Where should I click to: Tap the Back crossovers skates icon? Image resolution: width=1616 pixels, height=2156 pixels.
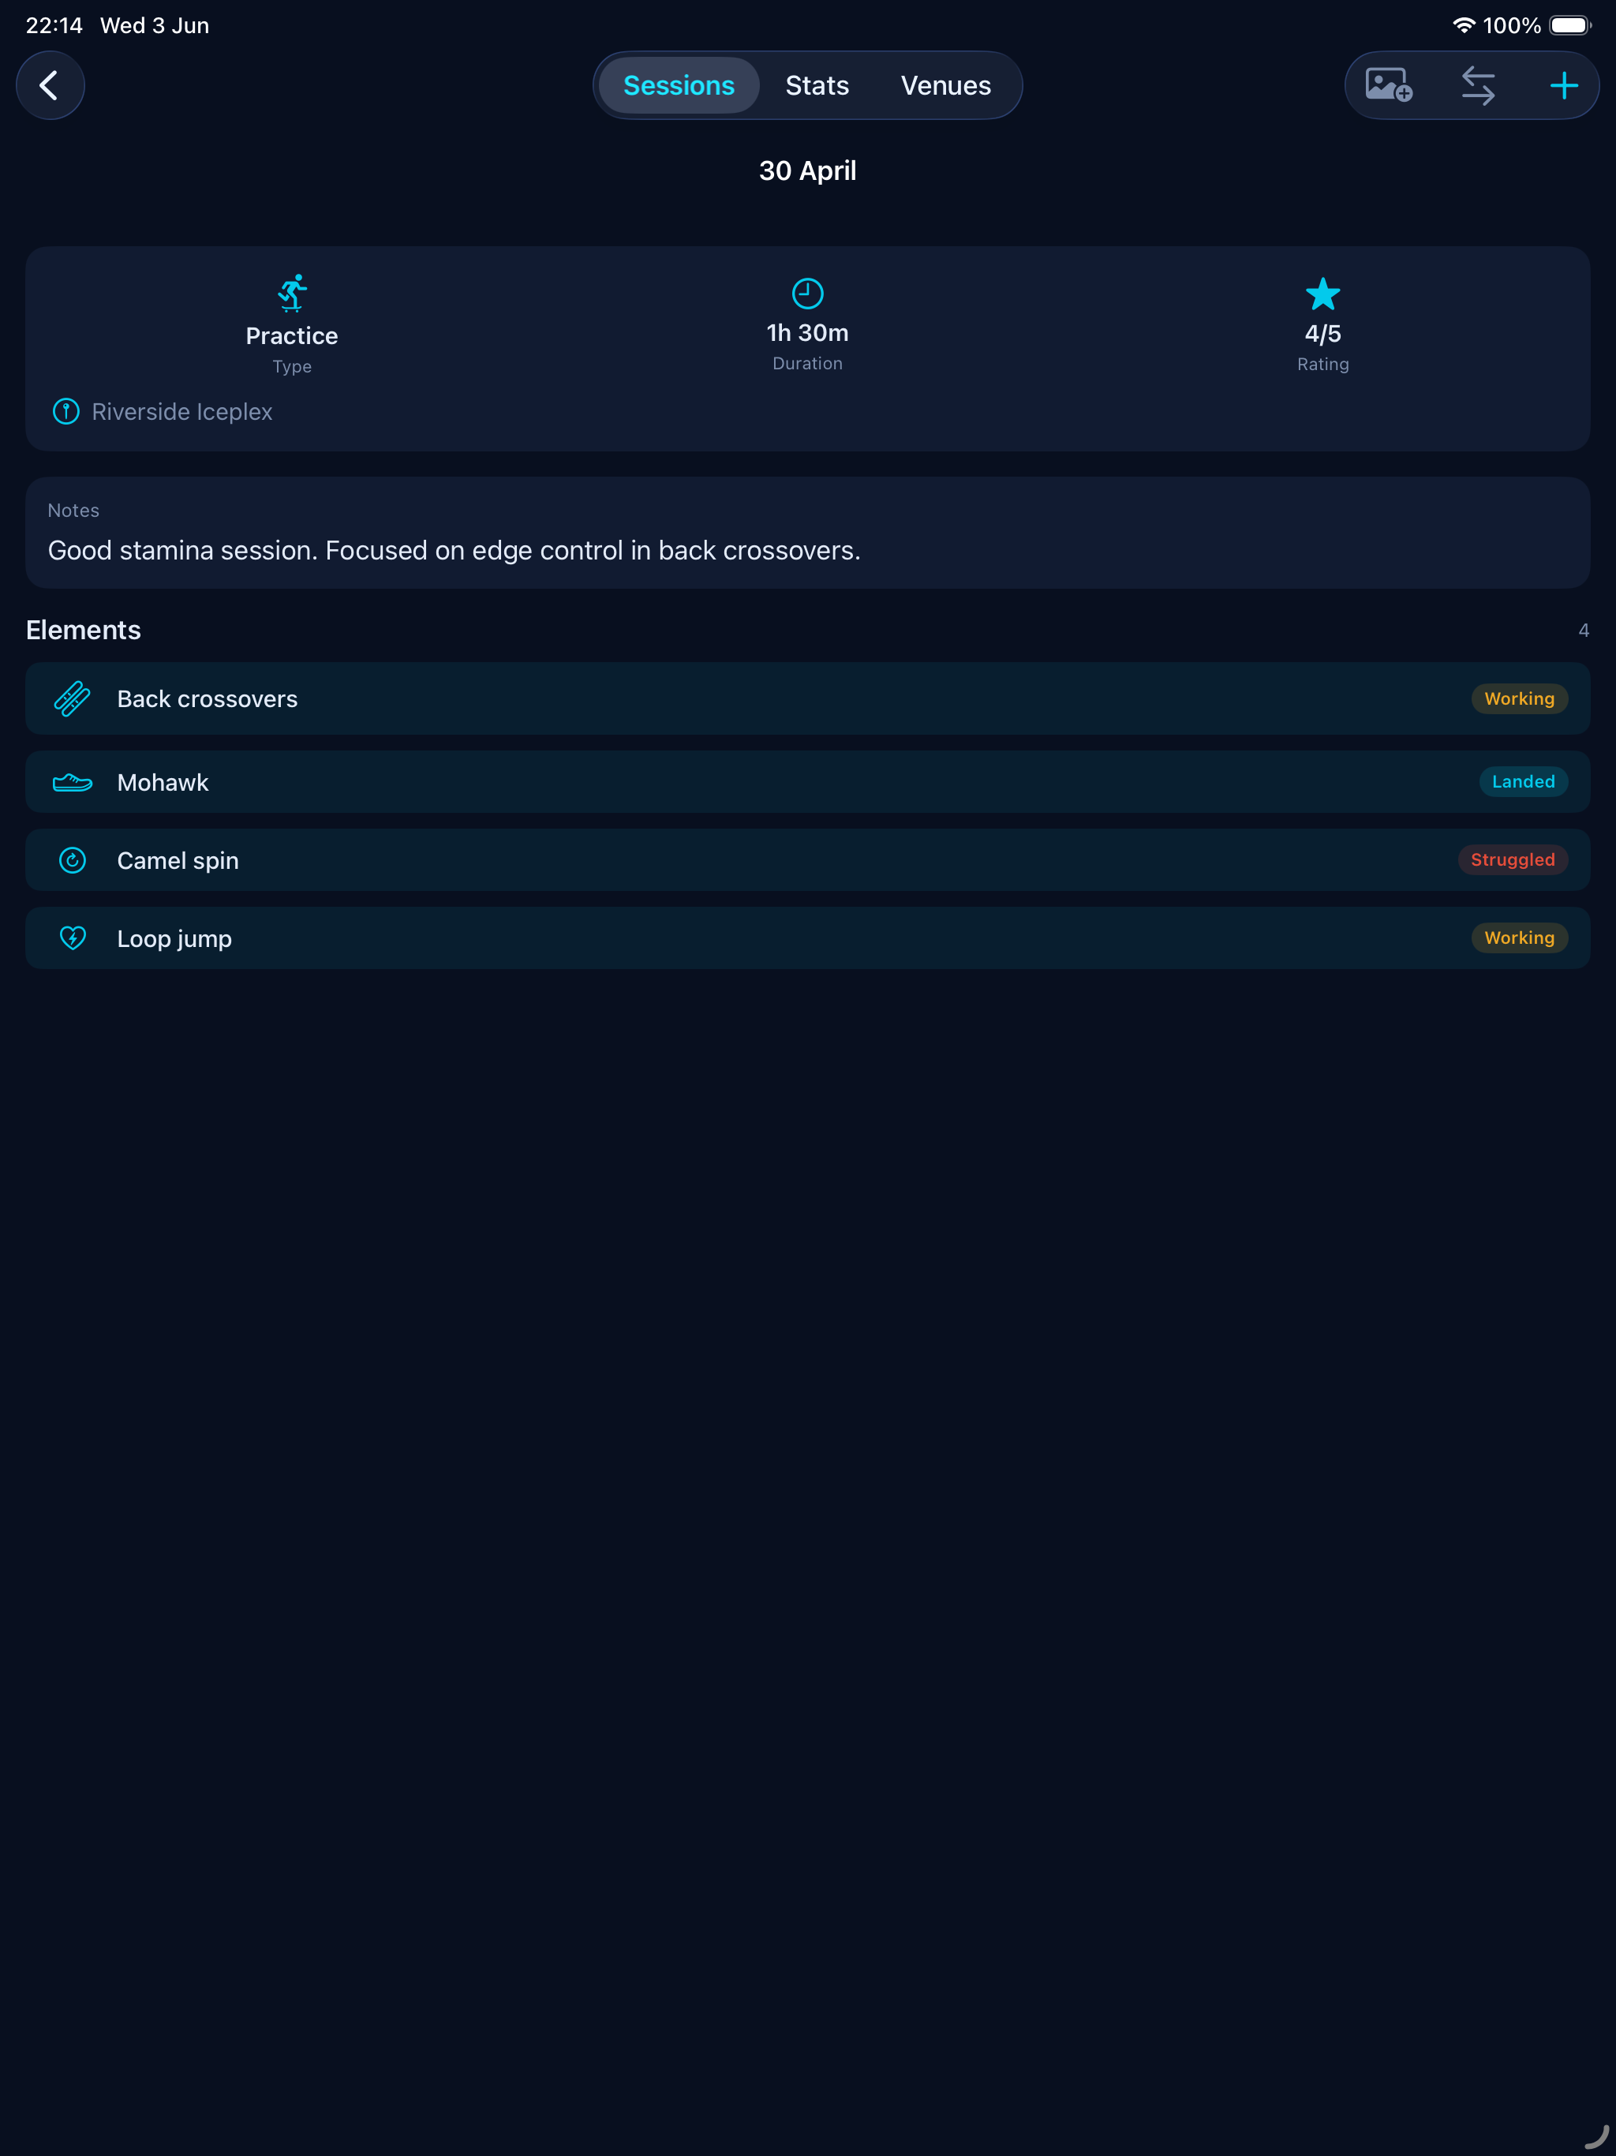pyautogui.click(x=72, y=699)
